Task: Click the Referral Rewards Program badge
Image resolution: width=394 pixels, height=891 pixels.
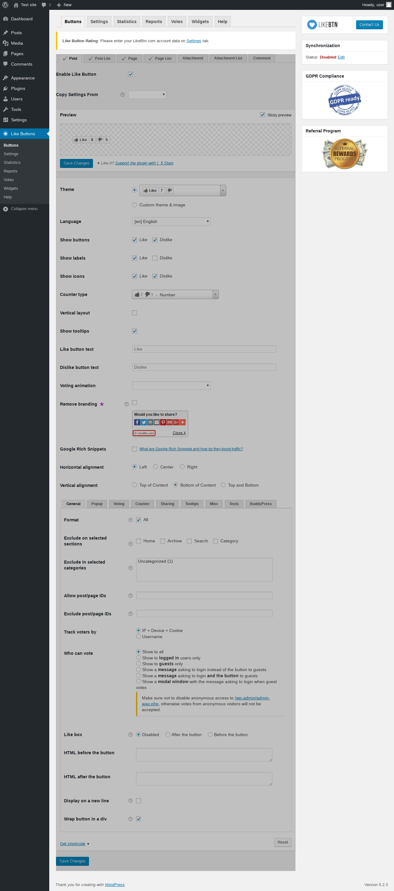Action: [344, 154]
